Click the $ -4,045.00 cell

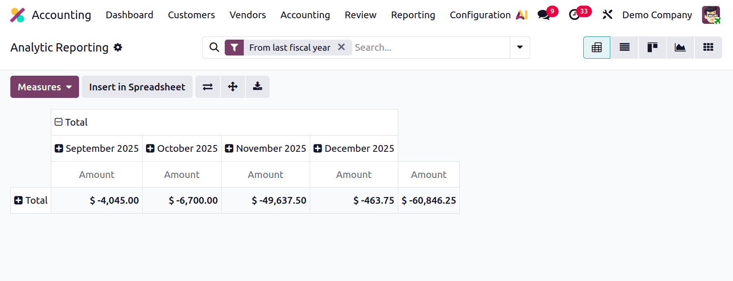pyautogui.click(x=96, y=201)
